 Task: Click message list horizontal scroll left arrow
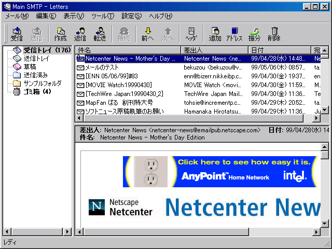79,118
